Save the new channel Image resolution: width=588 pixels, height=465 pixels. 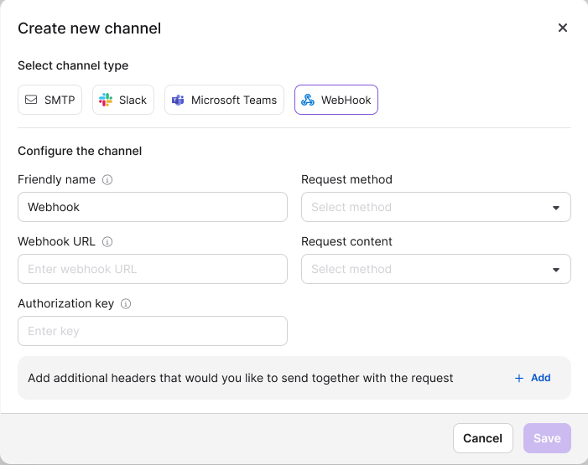(x=547, y=438)
